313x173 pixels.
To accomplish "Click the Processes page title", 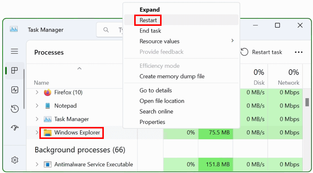I will pyautogui.click(x=49, y=52).
